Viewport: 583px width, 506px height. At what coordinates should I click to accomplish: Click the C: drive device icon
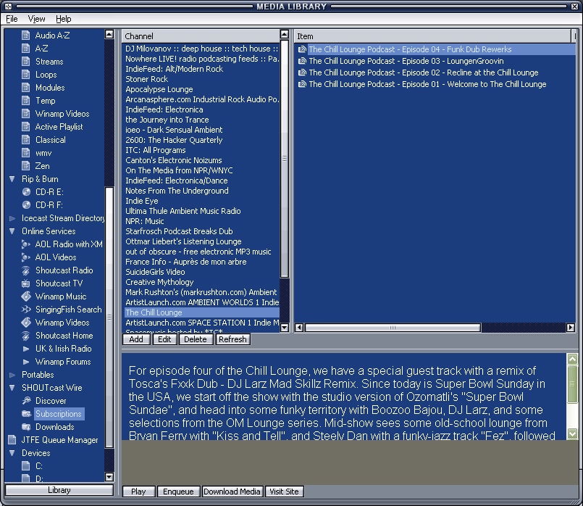coord(26,466)
